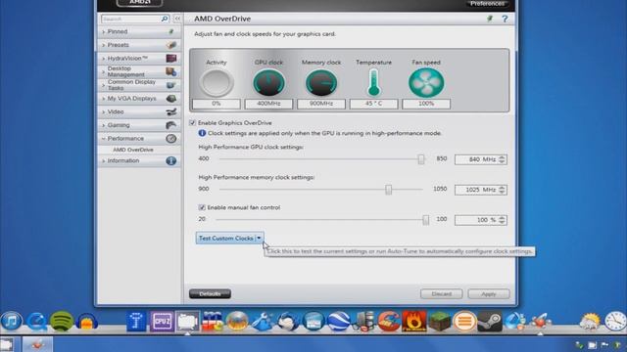Click the memory clock slider handle
627x352 pixels.
pyautogui.click(x=388, y=190)
